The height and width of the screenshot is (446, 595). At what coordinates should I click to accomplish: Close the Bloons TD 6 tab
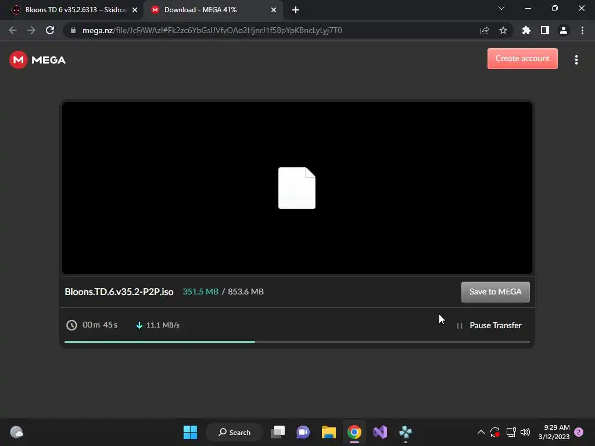(x=135, y=10)
